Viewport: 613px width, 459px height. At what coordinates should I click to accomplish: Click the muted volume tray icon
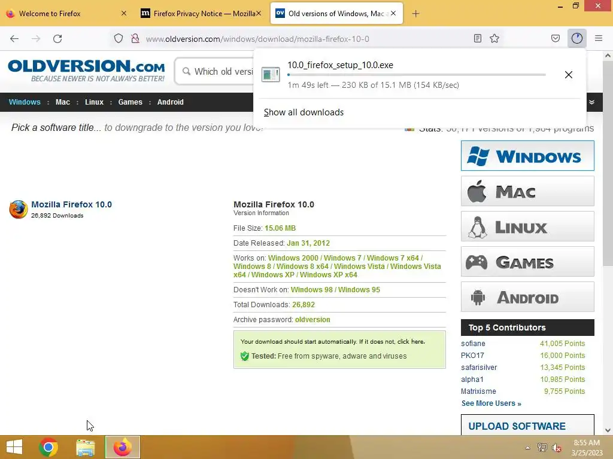coord(556,447)
